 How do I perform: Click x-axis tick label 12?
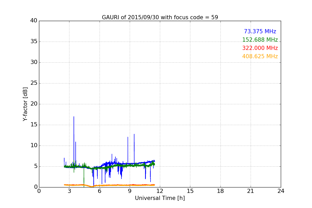[x=160, y=191]
